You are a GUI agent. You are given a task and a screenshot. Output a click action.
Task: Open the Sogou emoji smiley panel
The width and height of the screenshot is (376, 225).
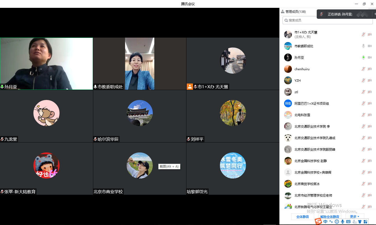coord(337,222)
